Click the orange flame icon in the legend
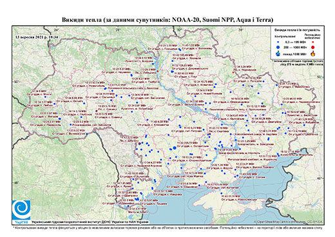 (x=313, y=53)
